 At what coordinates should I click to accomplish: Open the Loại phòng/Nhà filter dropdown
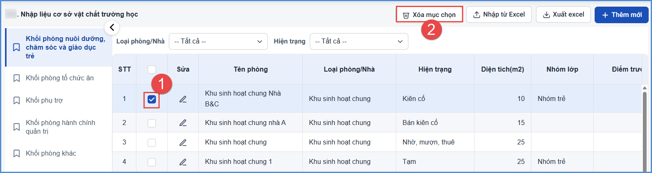[218, 41]
